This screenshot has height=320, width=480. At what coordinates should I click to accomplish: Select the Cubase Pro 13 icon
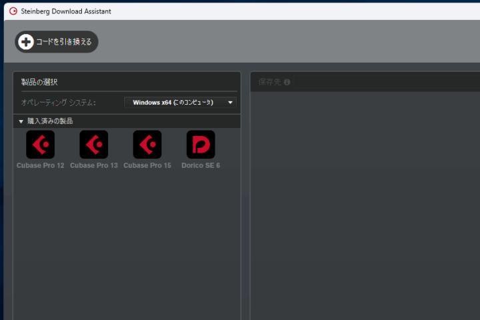point(93,144)
